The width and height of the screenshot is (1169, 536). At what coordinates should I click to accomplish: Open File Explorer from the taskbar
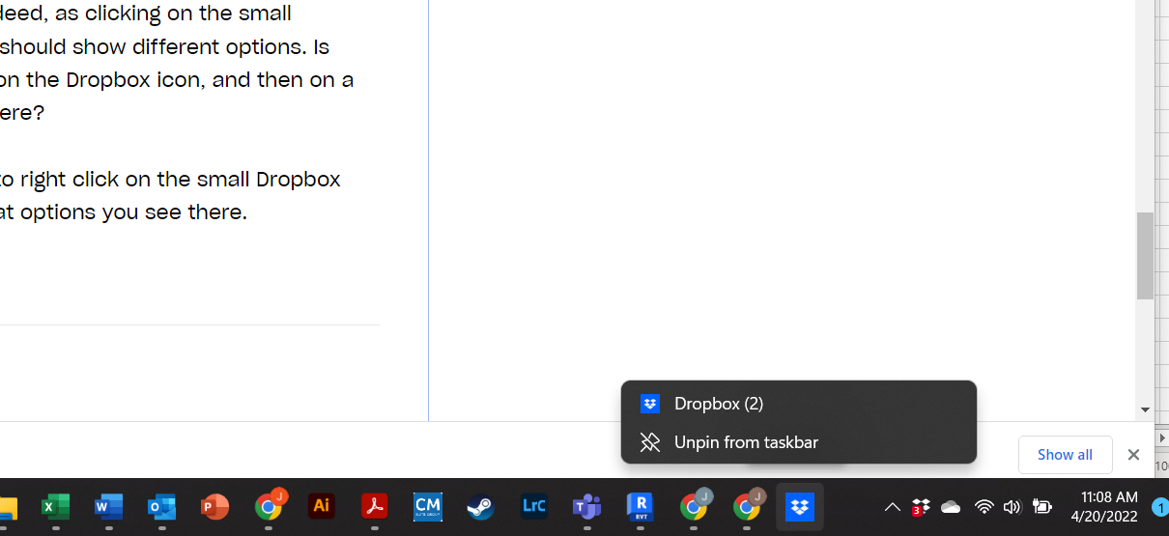(x=7, y=507)
